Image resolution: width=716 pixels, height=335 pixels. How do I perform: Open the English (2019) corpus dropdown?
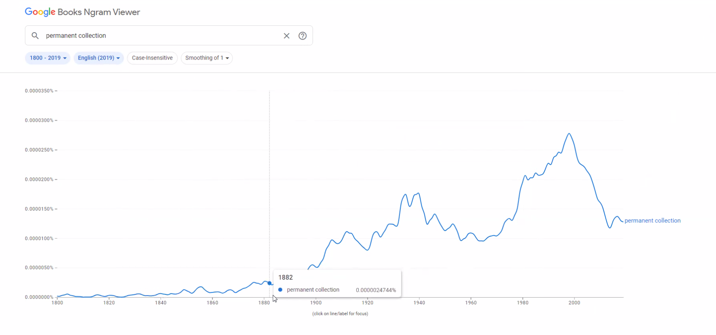click(x=99, y=58)
